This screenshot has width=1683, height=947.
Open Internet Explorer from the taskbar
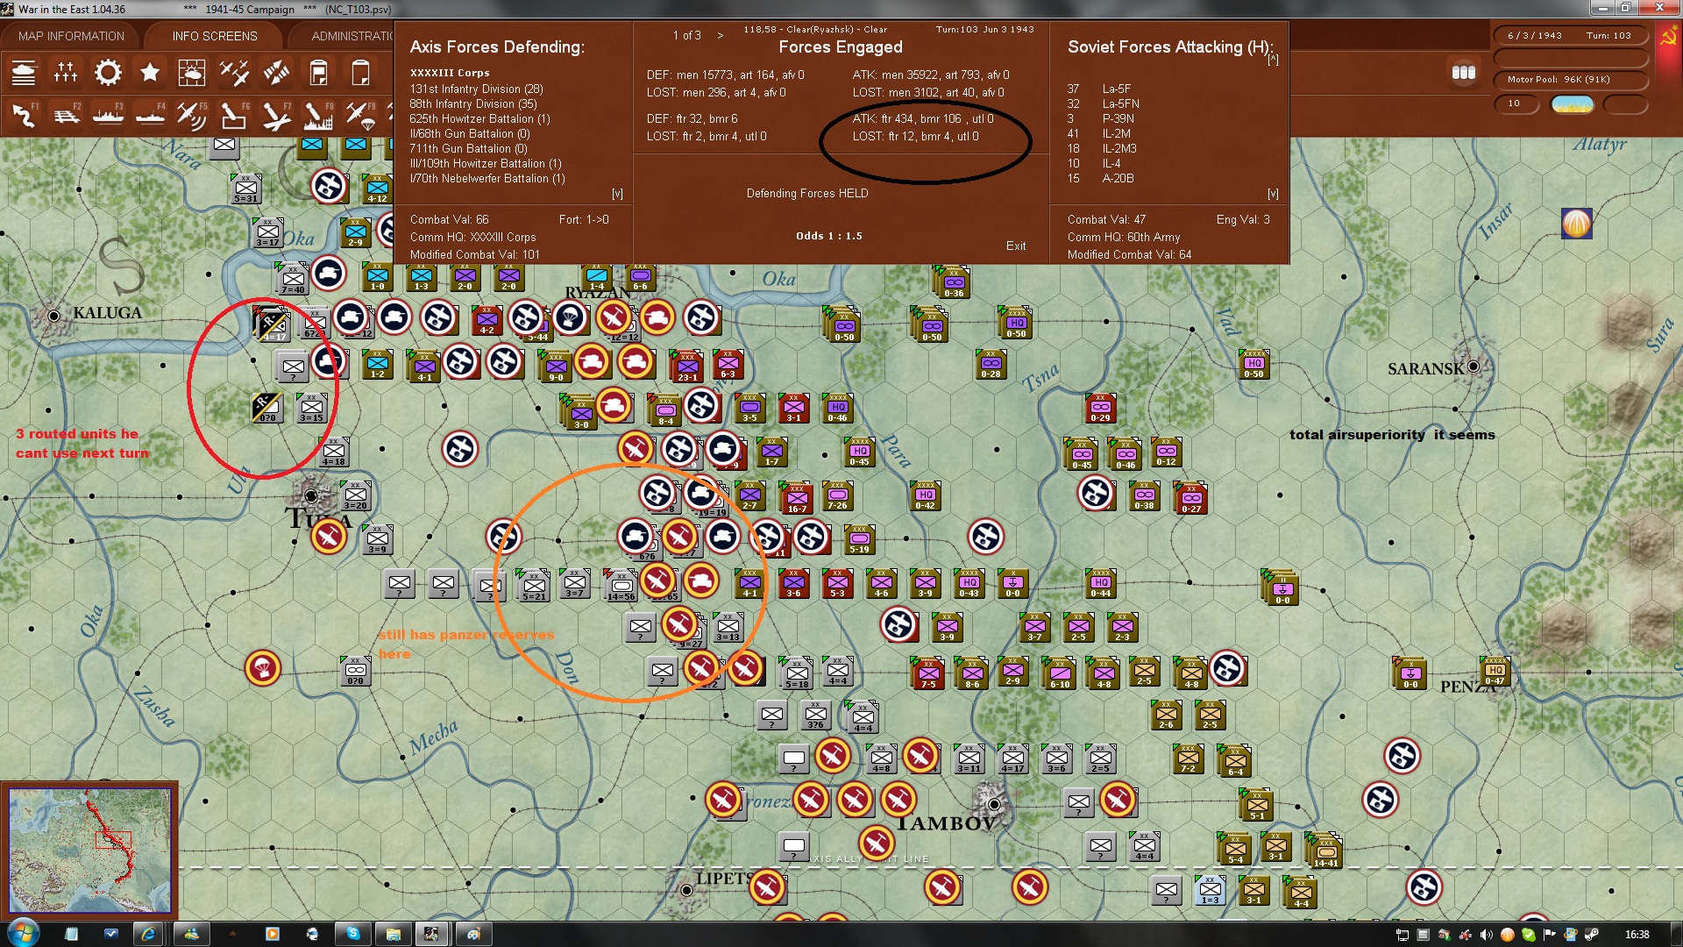coord(148,934)
